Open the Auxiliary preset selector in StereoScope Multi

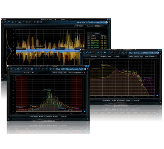[55, 66]
